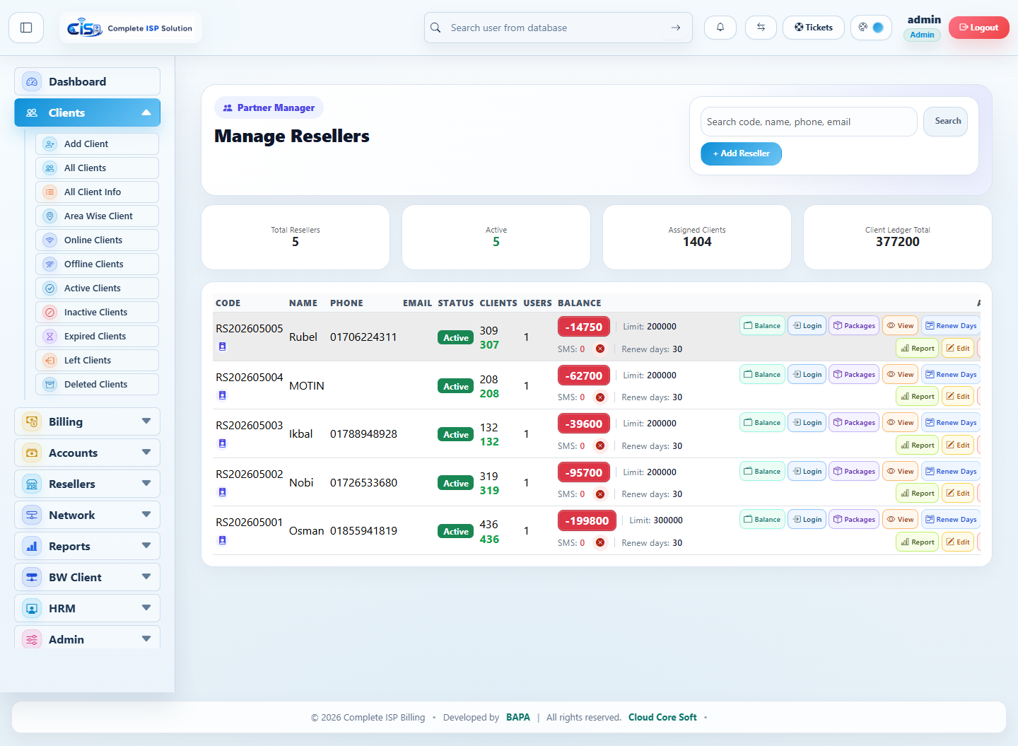Click -14750 balance badge
Image resolution: width=1018 pixels, height=746 pixels.
[584, 327]
